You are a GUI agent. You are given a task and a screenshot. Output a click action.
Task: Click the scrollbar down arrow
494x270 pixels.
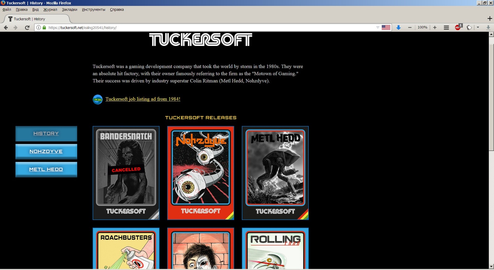[x=491, y=266]
